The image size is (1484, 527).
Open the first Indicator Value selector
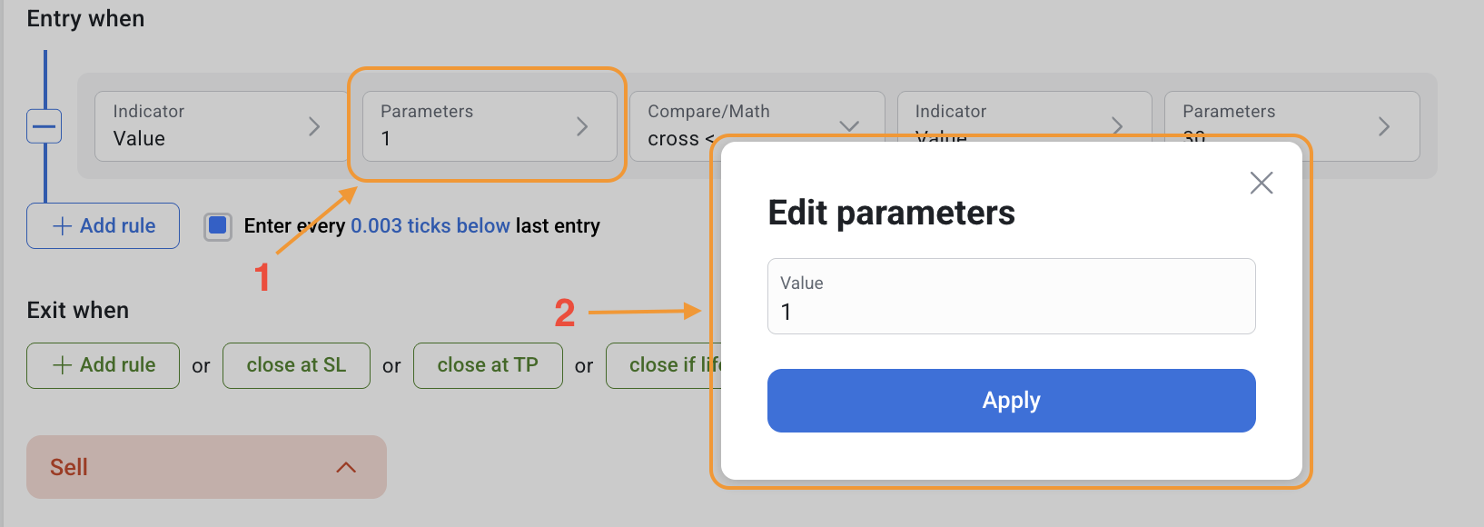221,126
